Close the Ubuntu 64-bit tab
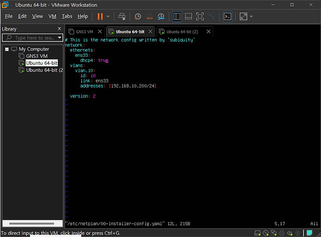The image size is (321, 237). [151, 32]
